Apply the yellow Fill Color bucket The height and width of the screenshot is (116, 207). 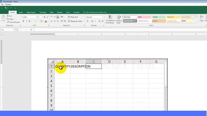[41, 21]
